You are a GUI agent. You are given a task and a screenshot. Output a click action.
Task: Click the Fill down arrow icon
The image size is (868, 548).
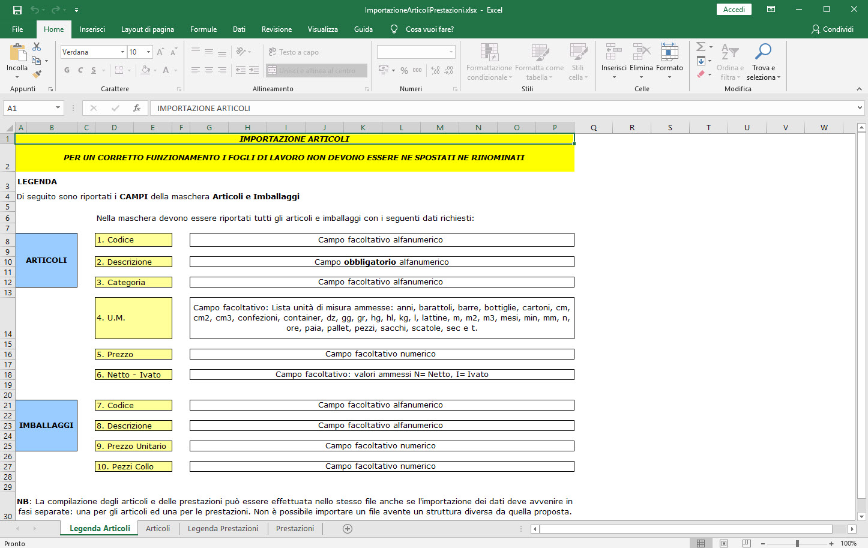(701, 61)
